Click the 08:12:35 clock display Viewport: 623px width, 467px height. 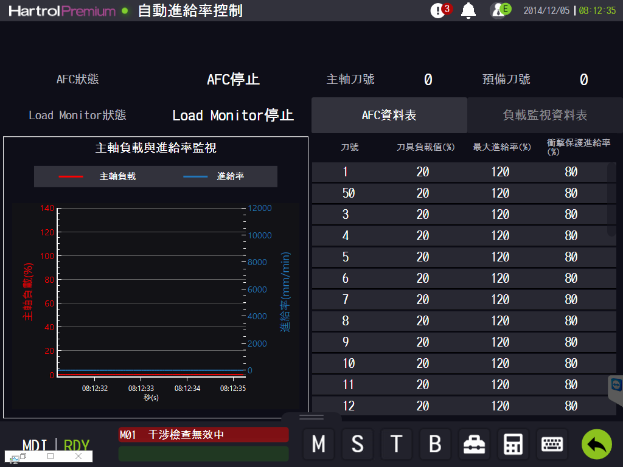pos(597,11)
